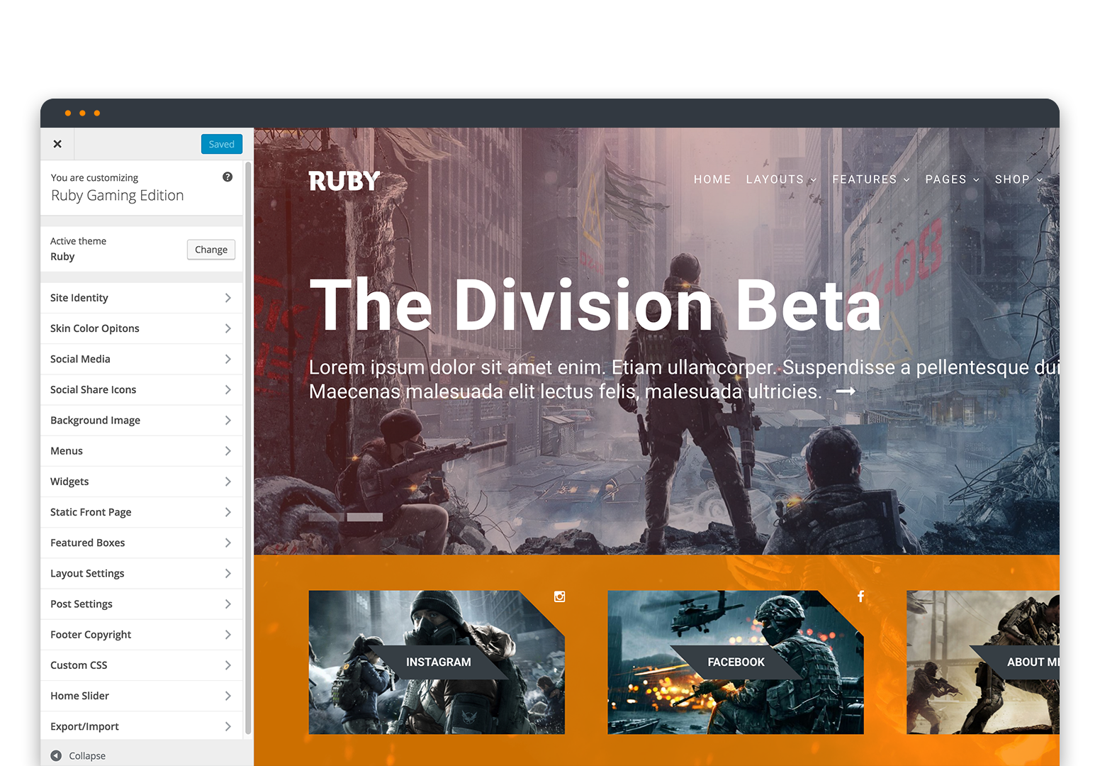Expand the Pages nav dropdown
Viewport: 1100px width, 766px height.
click(952, 179)
